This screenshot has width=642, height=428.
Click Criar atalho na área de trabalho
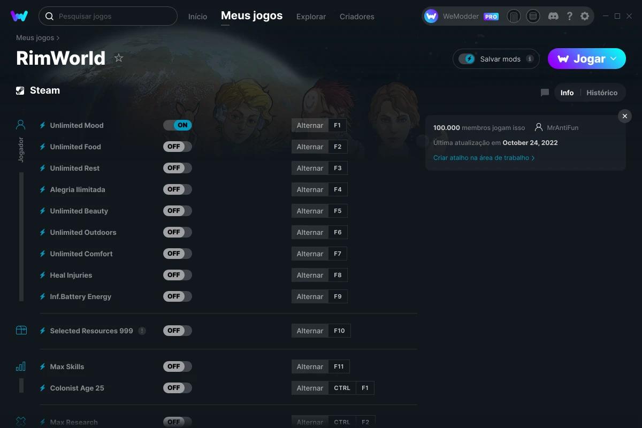tap(484, 158)
